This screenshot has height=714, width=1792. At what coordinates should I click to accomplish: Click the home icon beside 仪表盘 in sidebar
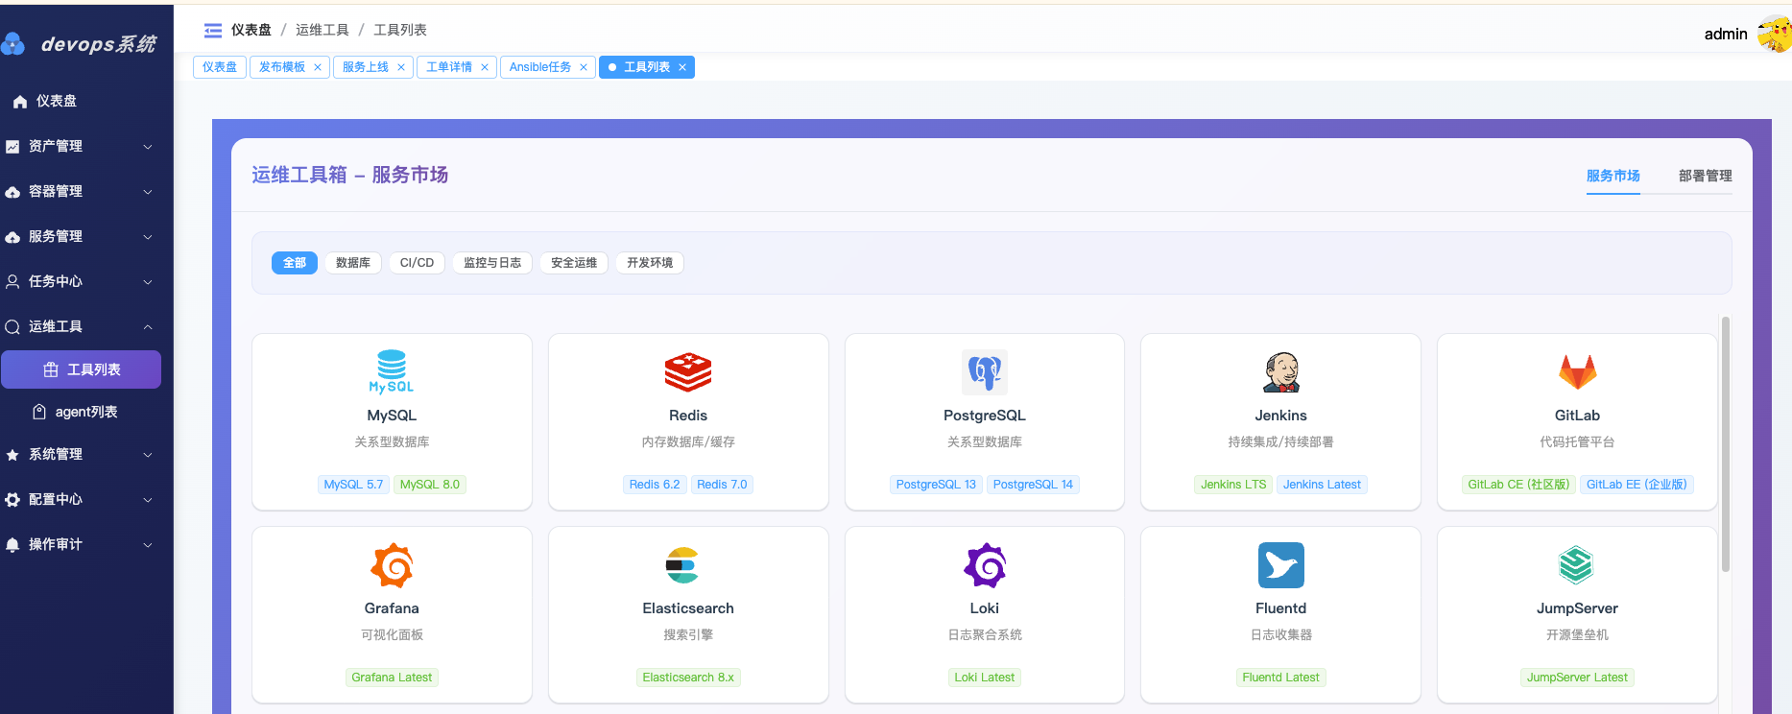click(x=19, y=102)
